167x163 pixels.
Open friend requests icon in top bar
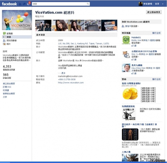pyautogui.click(x=20, y=4)
